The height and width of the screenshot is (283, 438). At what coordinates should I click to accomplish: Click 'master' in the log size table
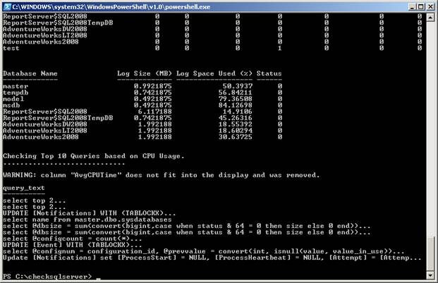[16, 86]
